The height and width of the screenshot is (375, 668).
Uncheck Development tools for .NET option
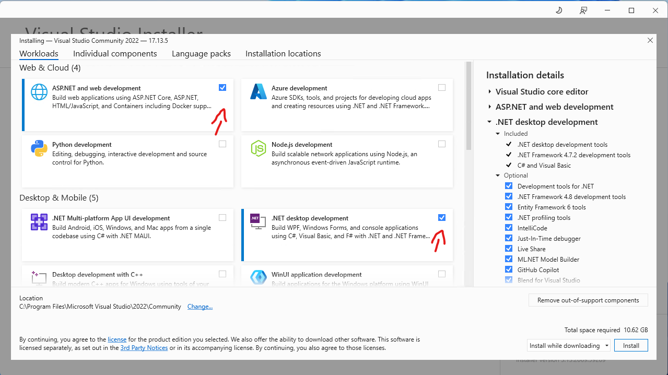click(509, 186)
